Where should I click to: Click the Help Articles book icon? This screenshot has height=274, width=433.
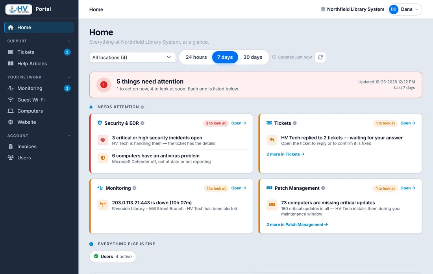coord(11,63)
